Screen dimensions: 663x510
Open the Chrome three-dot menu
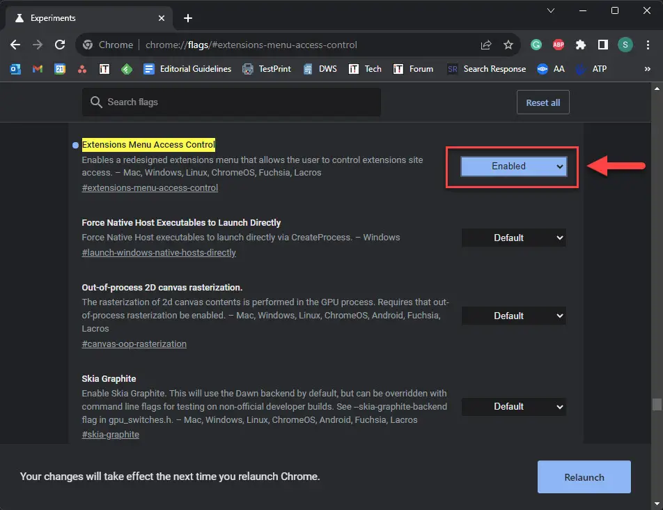coord(648,45)
